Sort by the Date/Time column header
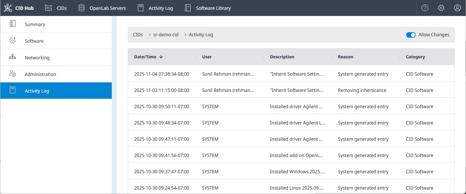The width and height of the screenshot is (466, 194). [145, 57]
